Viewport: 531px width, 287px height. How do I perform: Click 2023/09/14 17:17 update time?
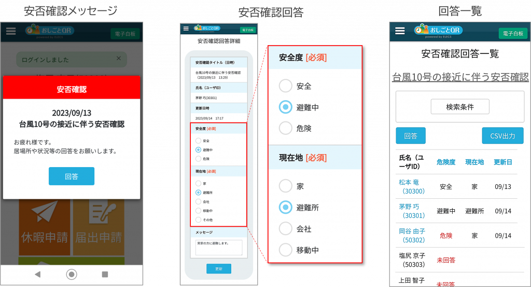pos(209,118)
